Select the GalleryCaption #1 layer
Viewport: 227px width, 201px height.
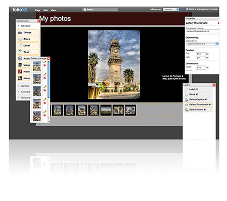pos(198,99)
